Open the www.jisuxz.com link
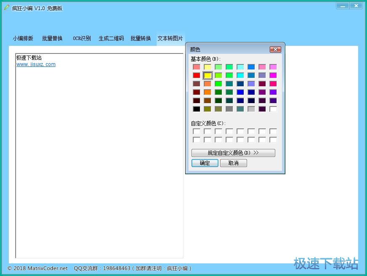The height and width of the screenshot is (276, 367). point(35,64)
